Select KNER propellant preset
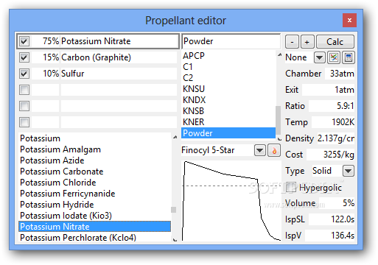Viewport: 378px width, 265px height. 228,122
